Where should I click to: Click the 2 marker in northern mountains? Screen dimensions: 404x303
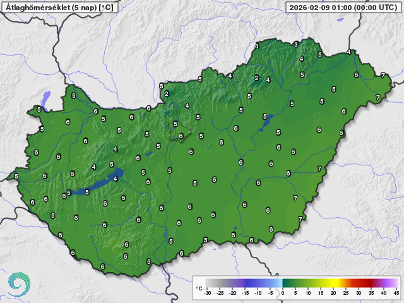point(256,78)
